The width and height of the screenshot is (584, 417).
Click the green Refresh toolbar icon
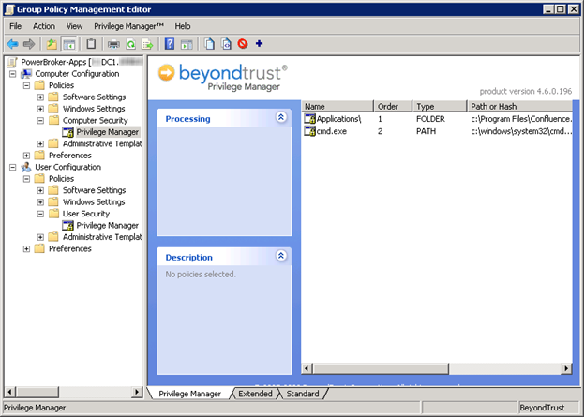coord(130,44)
